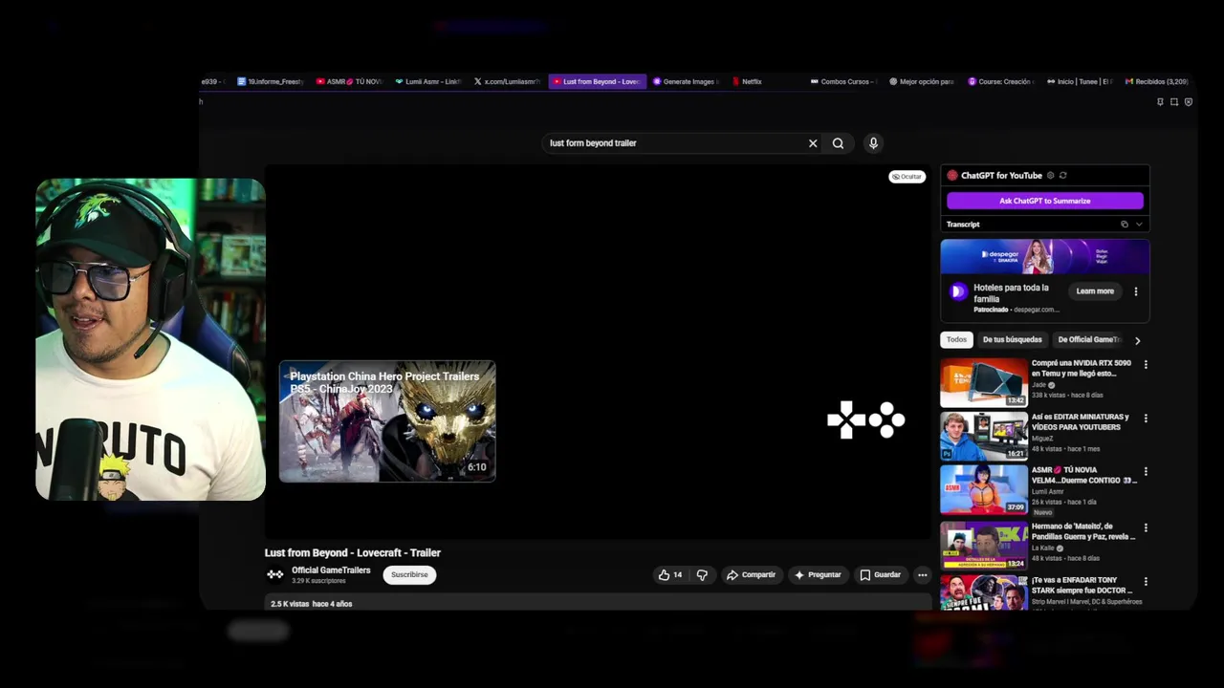The image size is (1224, 688).
Task: Click the GameTrailers watermark in the player
Action: (866, 420)
